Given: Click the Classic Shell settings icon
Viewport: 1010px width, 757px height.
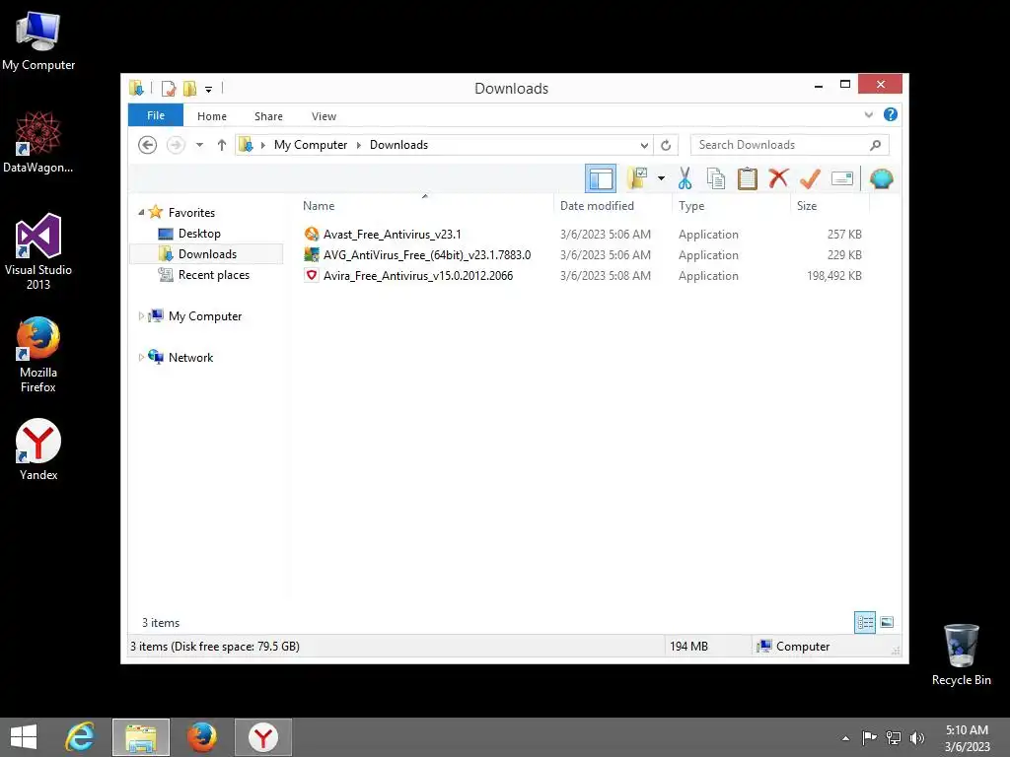Looking at the screenshot, I should point(881,178).
